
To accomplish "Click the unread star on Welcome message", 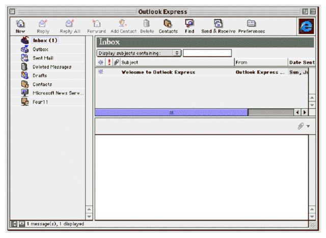I will coord(101,72).
